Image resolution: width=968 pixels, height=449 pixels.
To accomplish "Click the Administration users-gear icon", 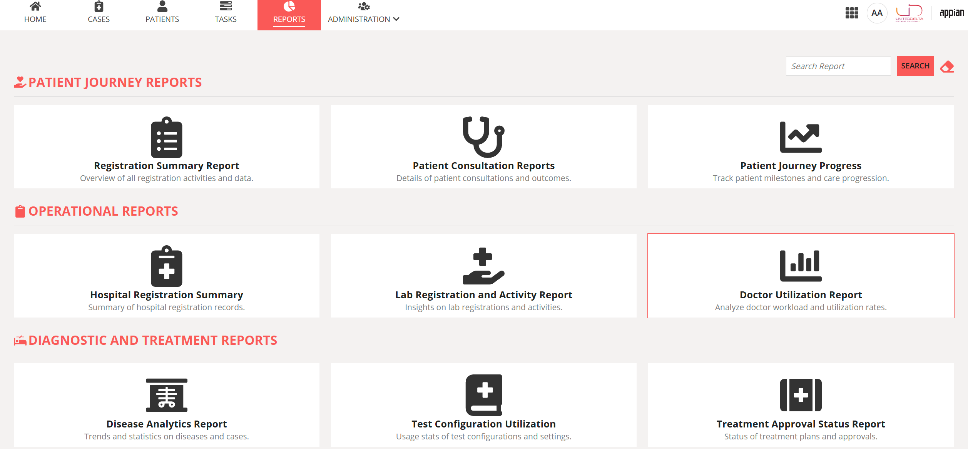I will [364, 6].
